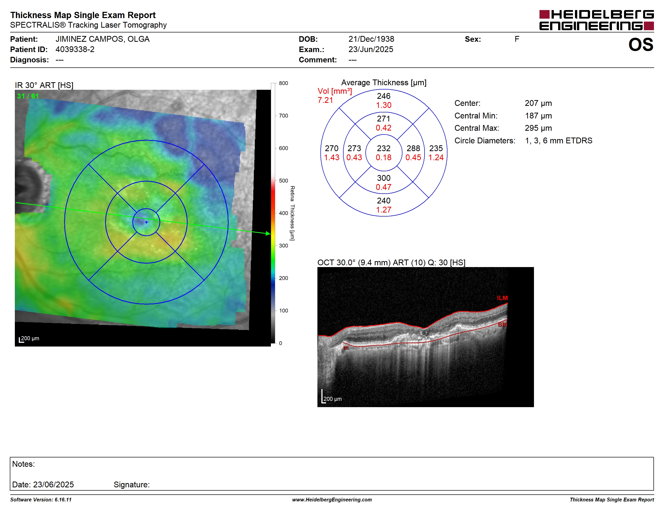Click the fovea center cross marker
The width and height of the screenshot is (664, 513).
146,222
